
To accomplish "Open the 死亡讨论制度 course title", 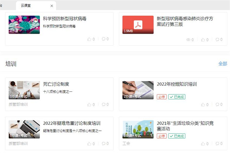I will coord(56,84).
